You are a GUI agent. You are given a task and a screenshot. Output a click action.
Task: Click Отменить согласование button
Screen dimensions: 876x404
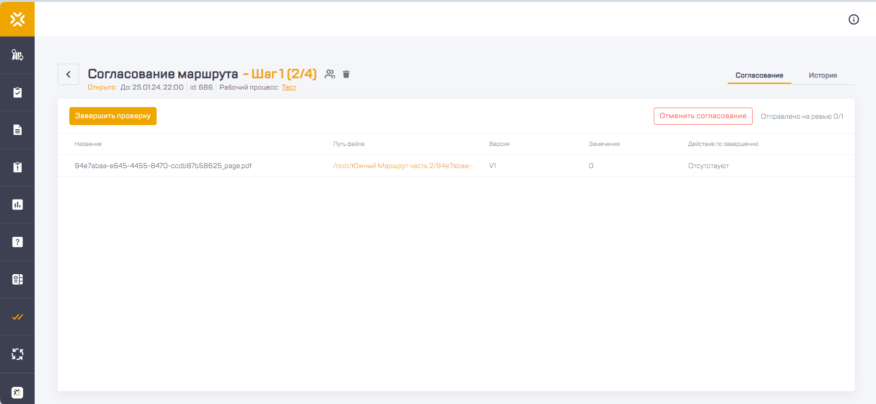click(x=703, y=116)
